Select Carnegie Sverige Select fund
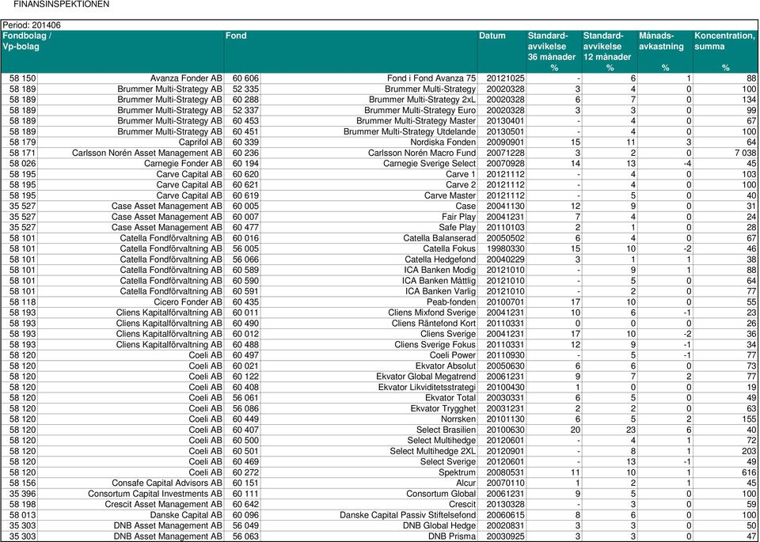 [429, 164]
